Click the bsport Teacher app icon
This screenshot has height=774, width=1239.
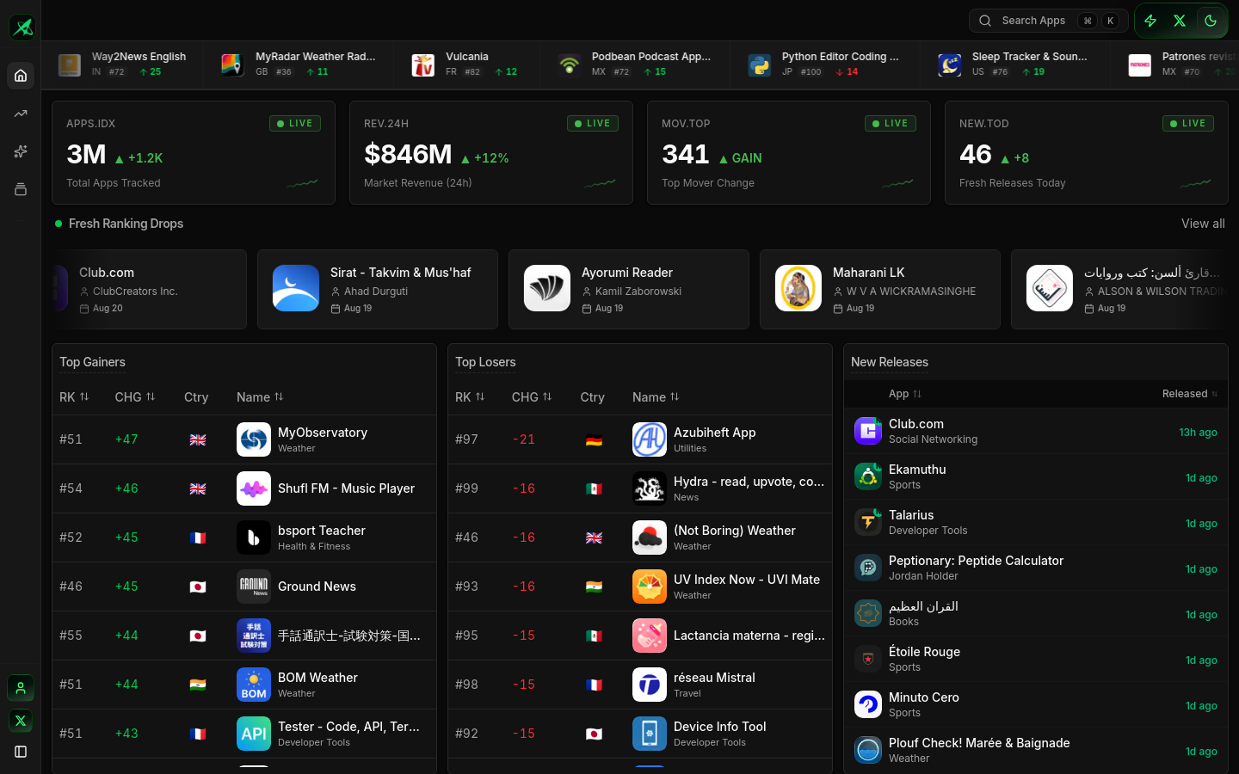click(x=254, y=537)
